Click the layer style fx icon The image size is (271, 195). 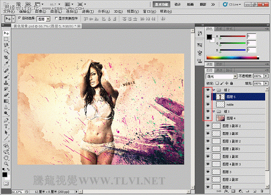[x=226, y=191]
